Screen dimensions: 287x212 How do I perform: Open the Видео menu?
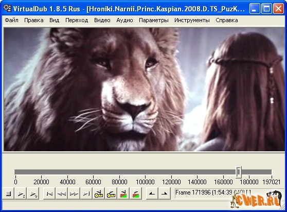pyautogui.click(x=102, y=20)
